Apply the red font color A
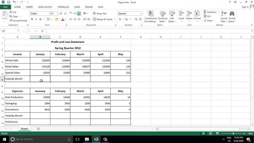The height and width of the screenshot is (143, 254). (63, 19)
